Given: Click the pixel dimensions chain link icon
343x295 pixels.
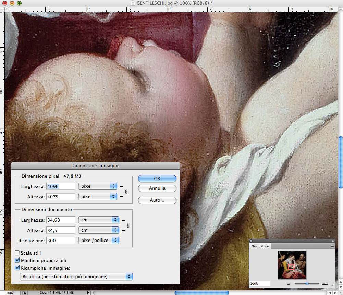Looking at the screenshot, I should pyautogui.click(x=126, y=192).
